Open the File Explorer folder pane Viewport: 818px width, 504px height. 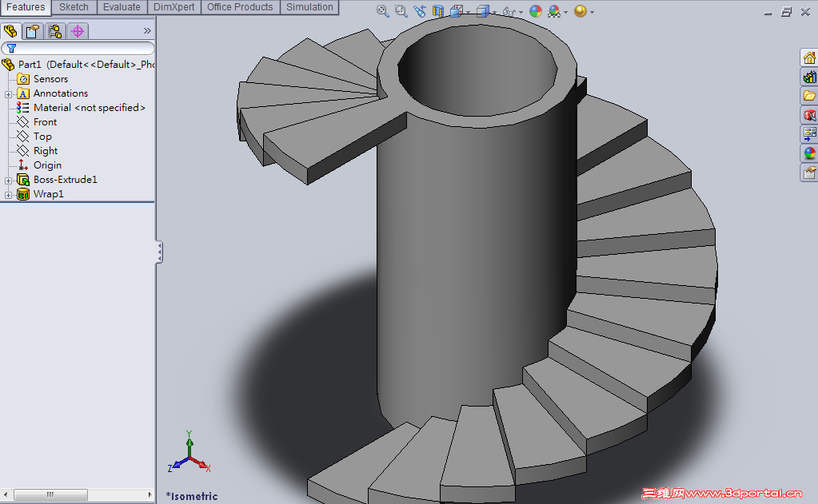[809, 96]
